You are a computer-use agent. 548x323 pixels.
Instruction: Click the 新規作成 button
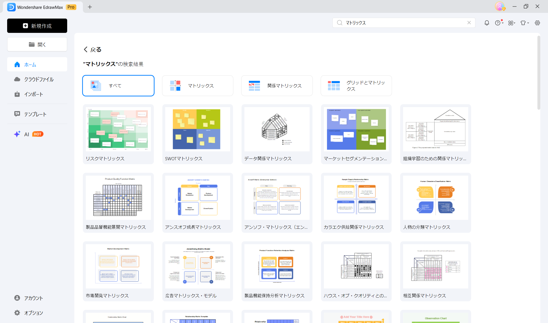coord(37,26)
